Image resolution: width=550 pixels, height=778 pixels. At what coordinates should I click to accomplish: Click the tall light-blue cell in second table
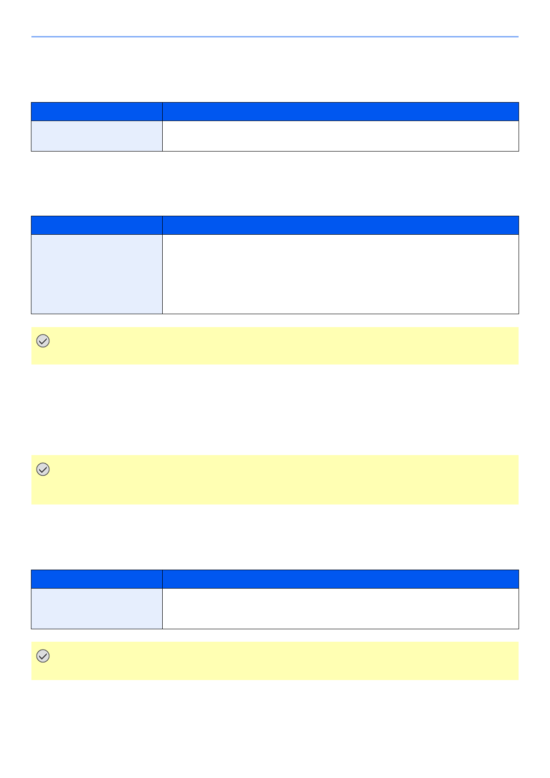(97, 274)
